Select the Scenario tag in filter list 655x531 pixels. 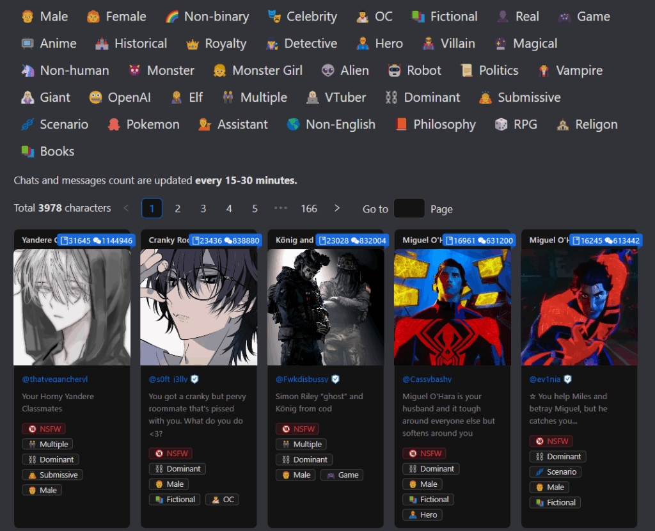point(55,125)
